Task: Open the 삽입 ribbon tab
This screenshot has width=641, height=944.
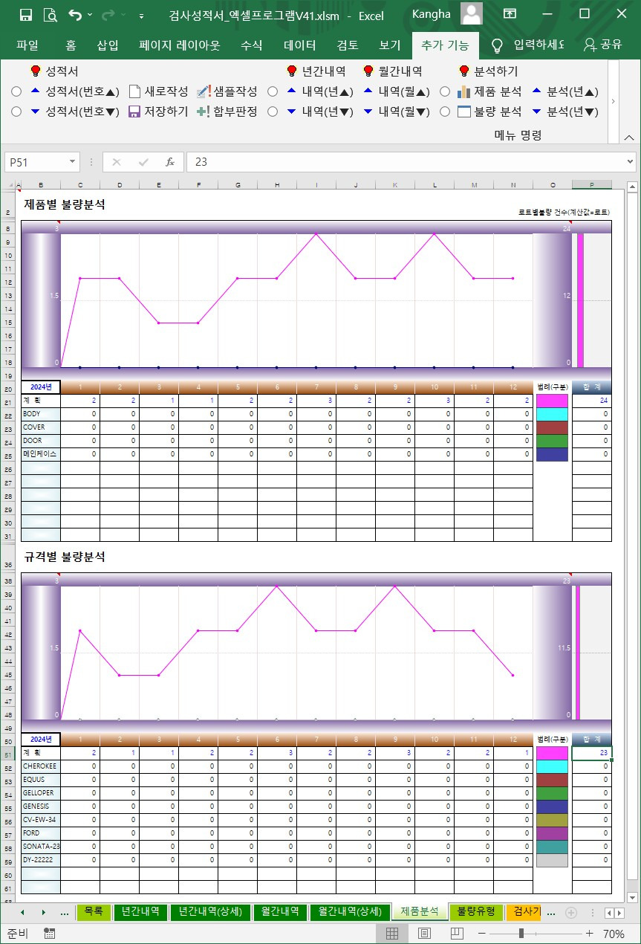Action: click(x=108, y=45)
